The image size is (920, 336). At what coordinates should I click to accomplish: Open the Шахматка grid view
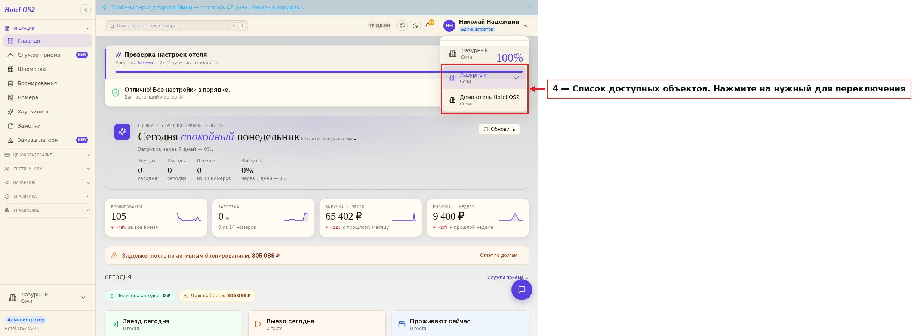47,69
